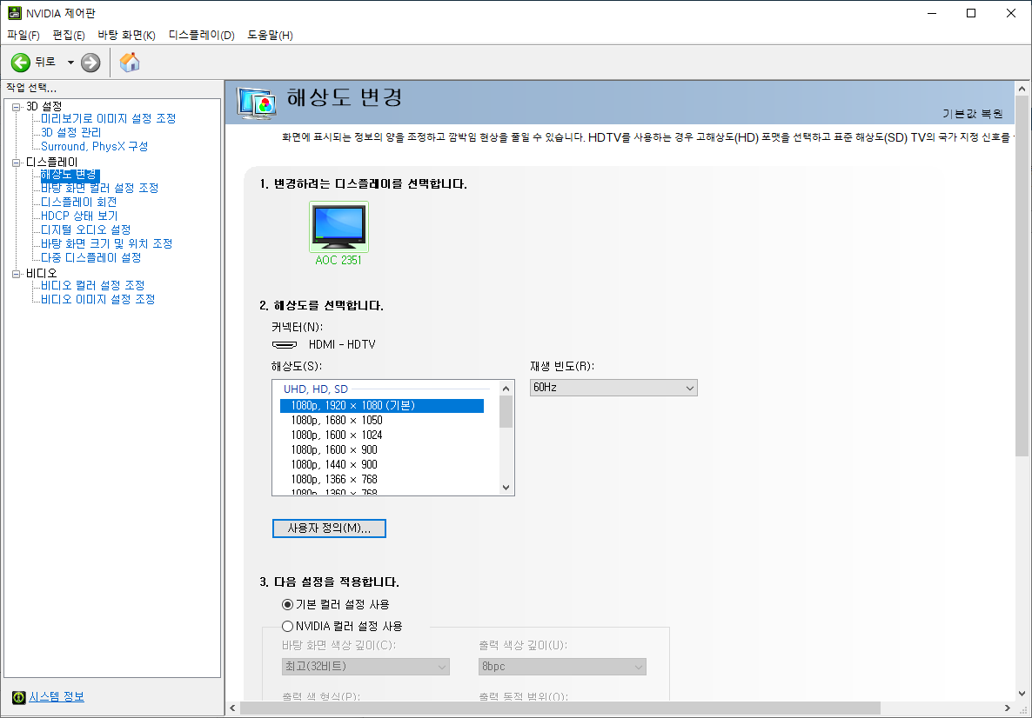
Task: Collapse the 비디오 tree node
Action: tap(17, 274)
